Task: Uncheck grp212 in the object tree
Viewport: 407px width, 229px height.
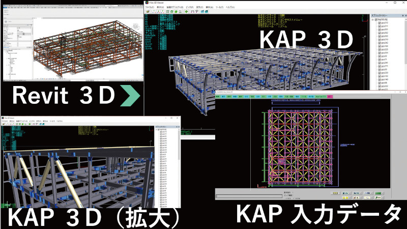Action: point(380,23)
